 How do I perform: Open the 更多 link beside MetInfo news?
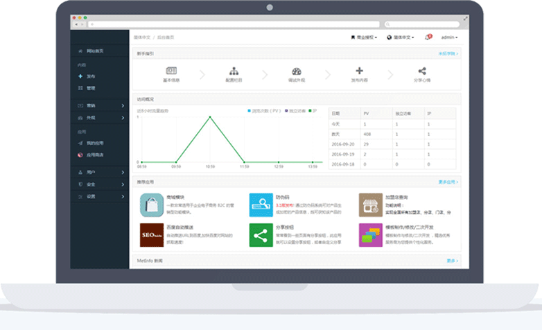[x=453, y=261]
